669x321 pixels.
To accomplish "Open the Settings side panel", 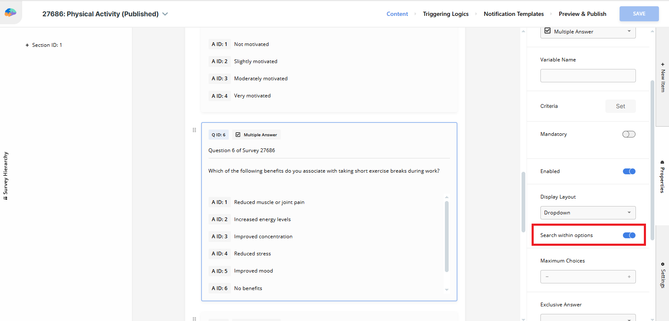I will click(x=662, y=275).
